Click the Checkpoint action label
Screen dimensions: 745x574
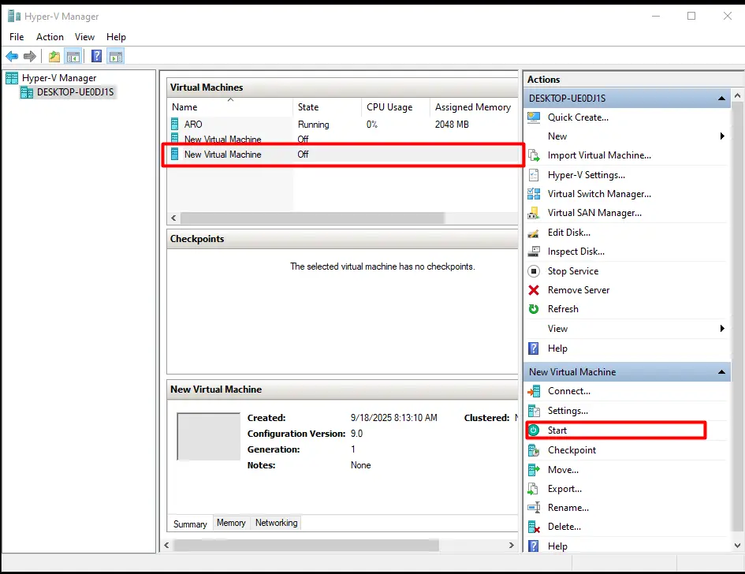tap(572, 450)
